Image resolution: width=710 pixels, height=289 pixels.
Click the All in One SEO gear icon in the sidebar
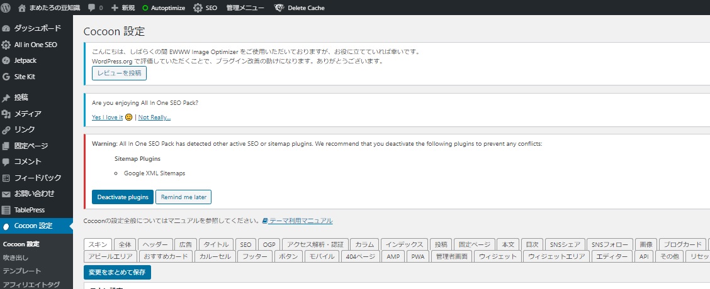6,45
